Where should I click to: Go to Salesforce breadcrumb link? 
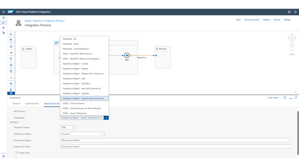coord(38,21)
